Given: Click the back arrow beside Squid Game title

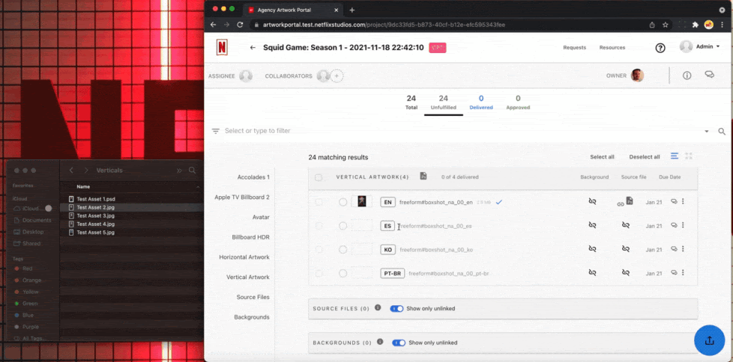Looking at the screenshot, I should tap(253, 48).
